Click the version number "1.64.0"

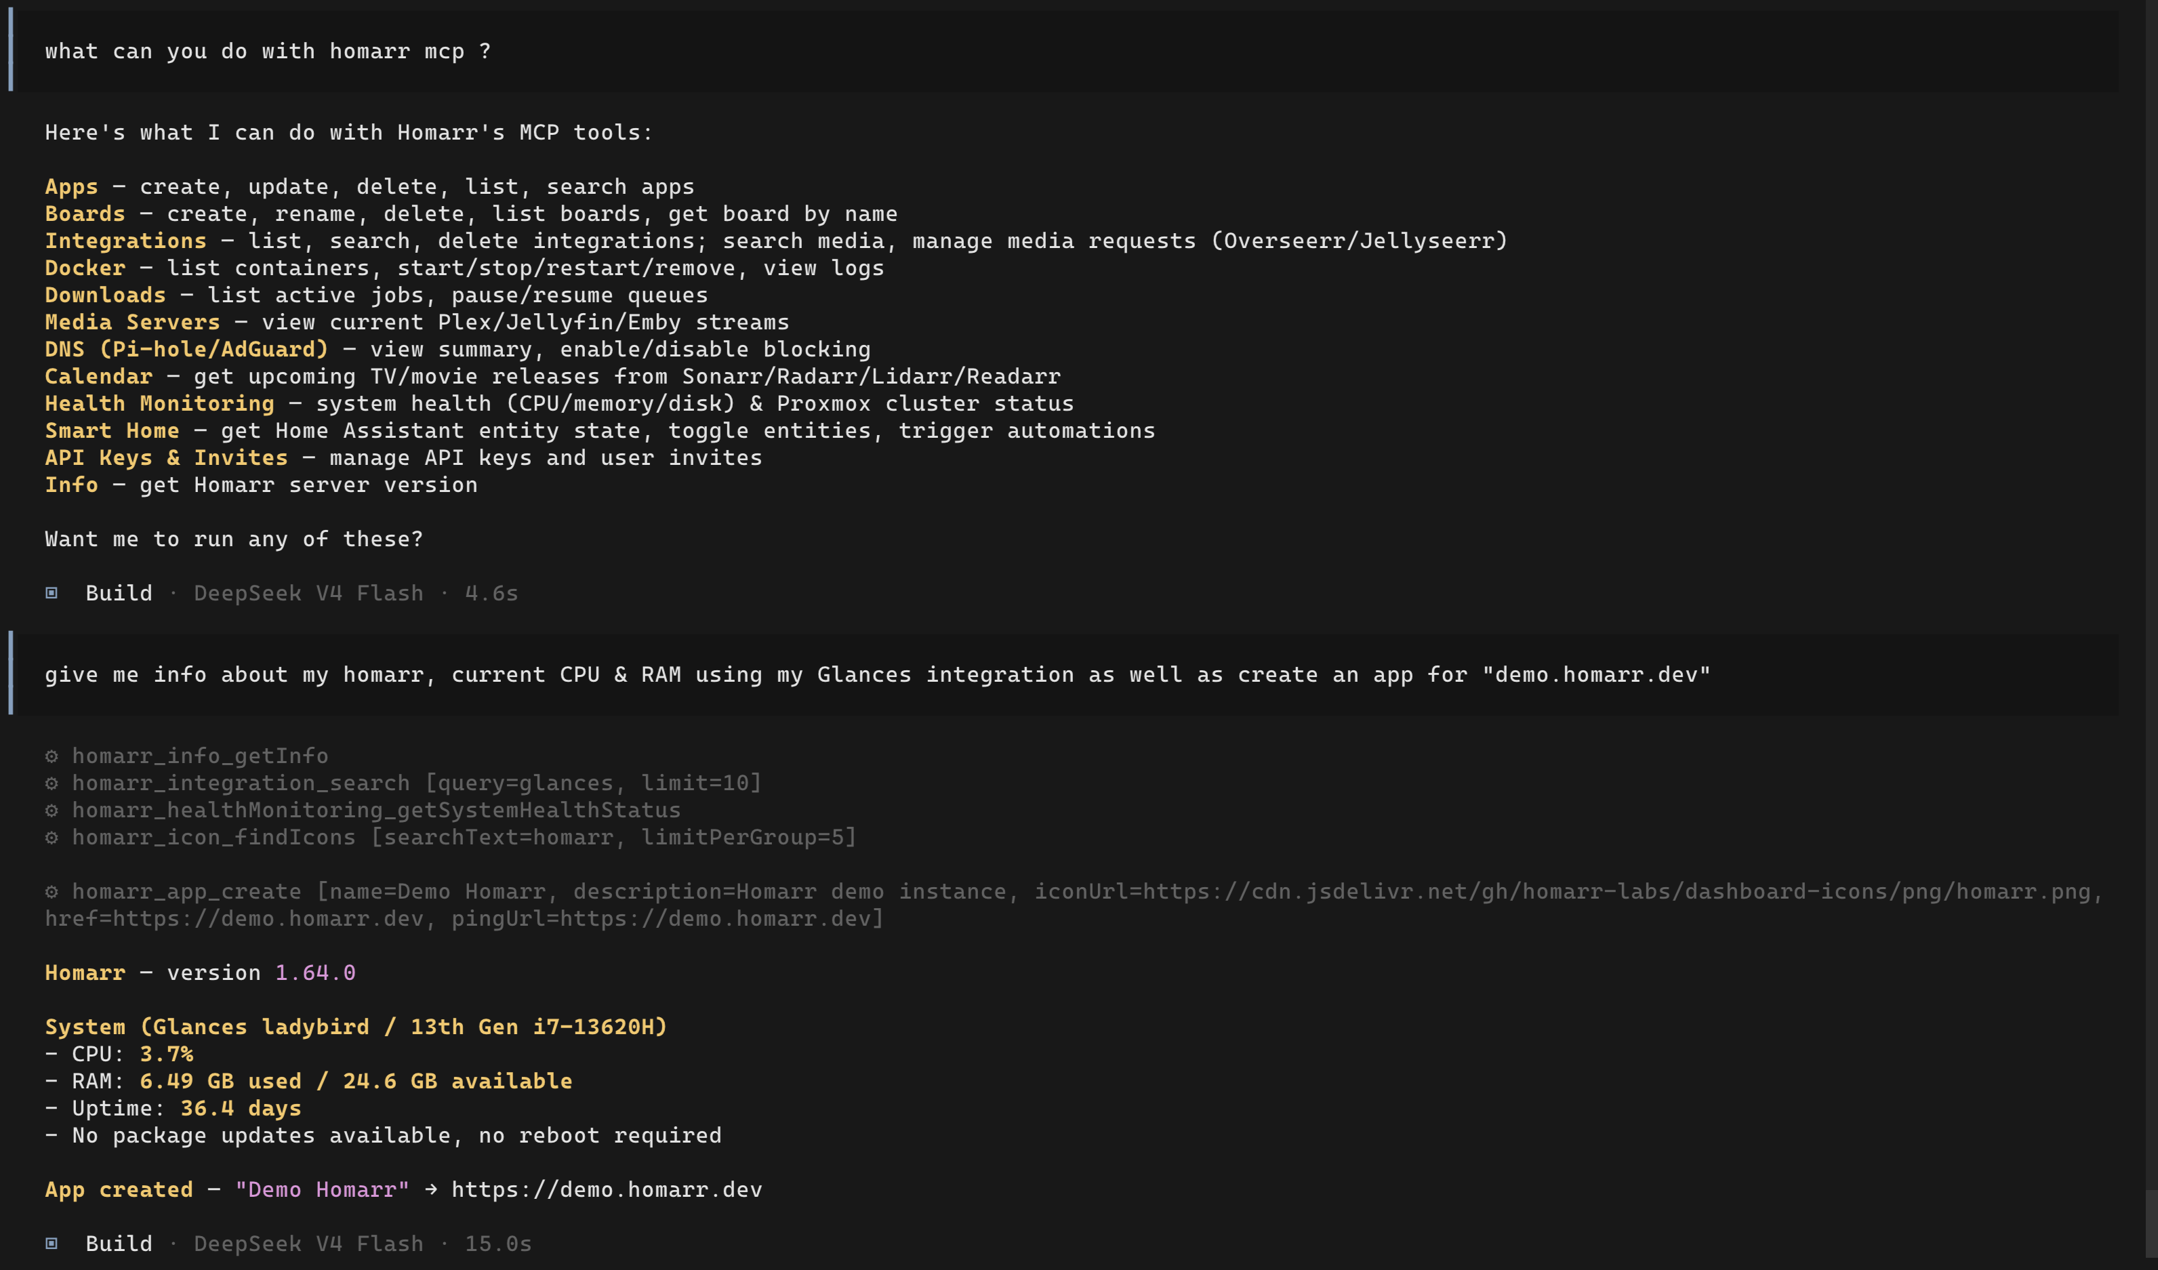315,973
